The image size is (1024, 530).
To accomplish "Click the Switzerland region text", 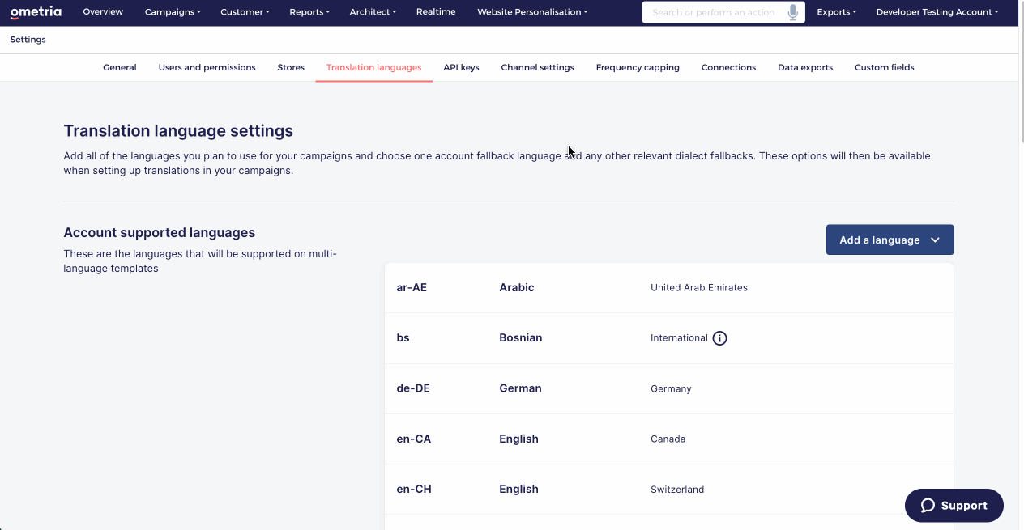I will tap(677, 490).
